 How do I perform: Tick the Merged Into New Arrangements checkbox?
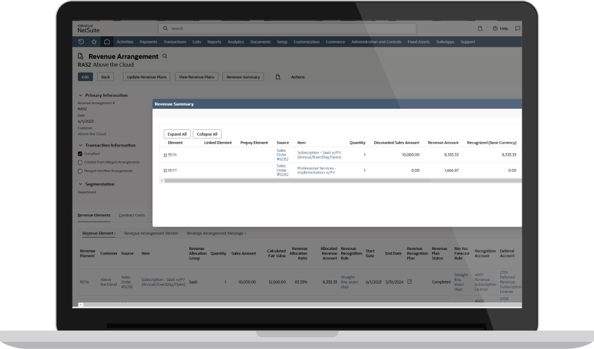[81, 171]
